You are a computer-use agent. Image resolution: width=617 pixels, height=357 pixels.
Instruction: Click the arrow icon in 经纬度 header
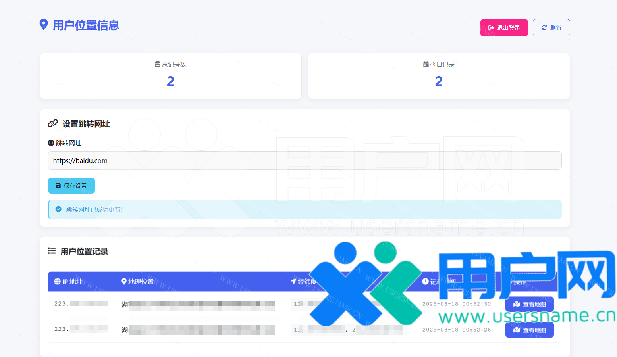coord(293,281)
